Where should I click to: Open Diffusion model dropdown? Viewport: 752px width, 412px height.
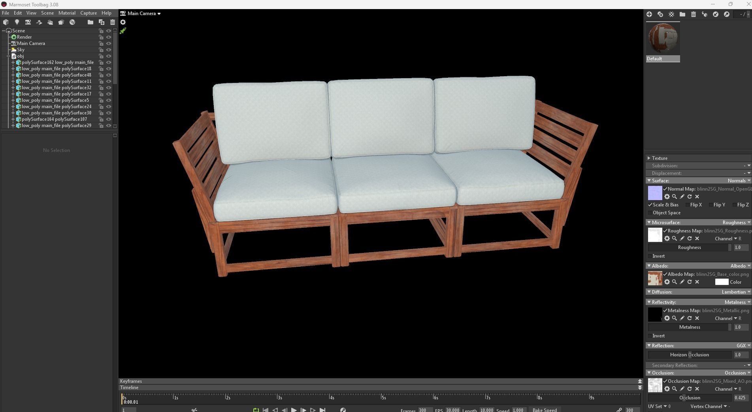tap(736, 292)
